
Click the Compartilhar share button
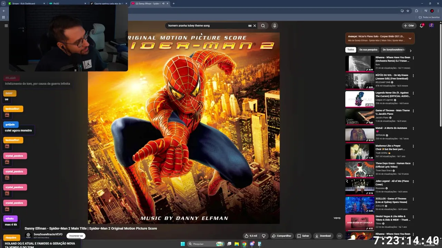(281, 236)
